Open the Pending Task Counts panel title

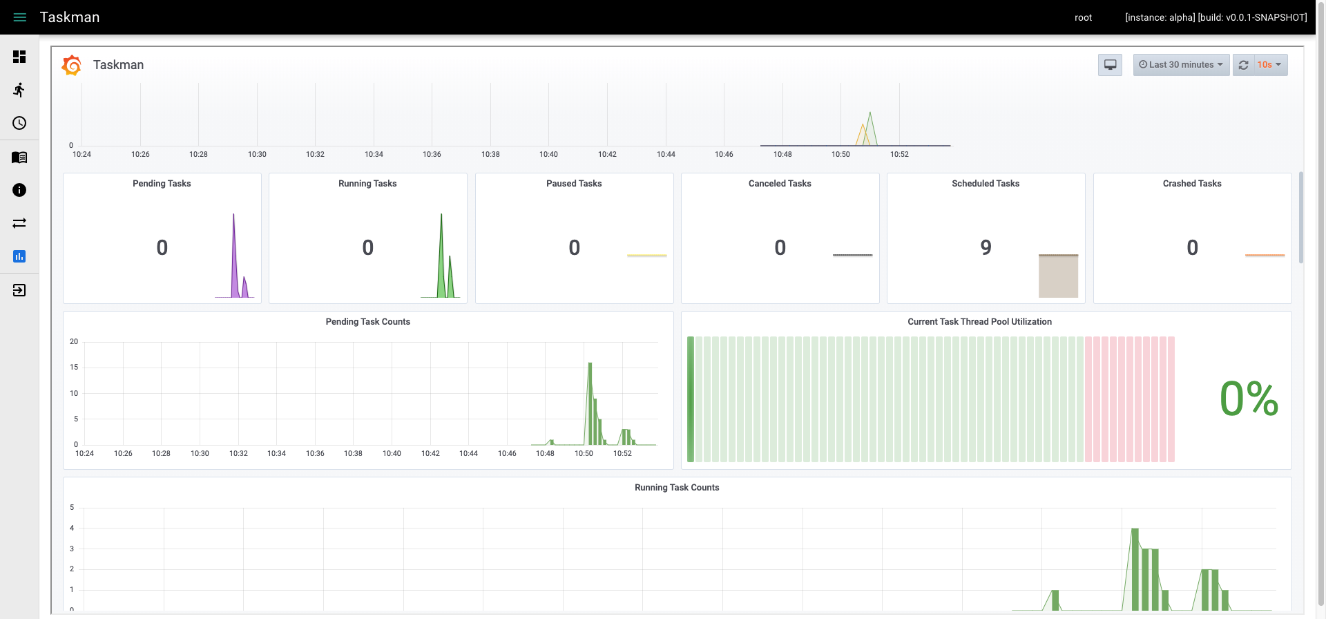368,322
